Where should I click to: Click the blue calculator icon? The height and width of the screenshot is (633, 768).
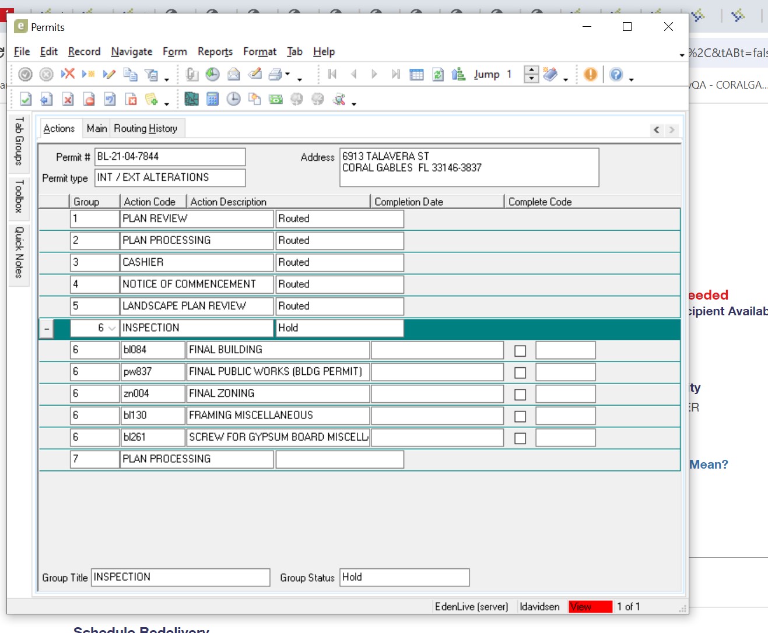(x=213, y=100)
